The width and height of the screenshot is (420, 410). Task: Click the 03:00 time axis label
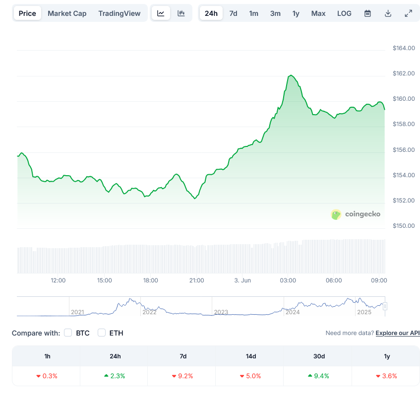pyautogui.click(x=288, y=280)
